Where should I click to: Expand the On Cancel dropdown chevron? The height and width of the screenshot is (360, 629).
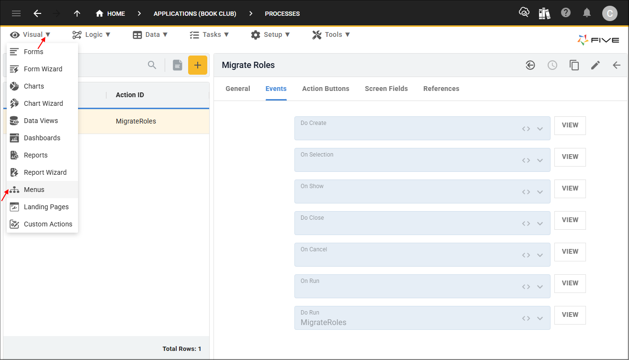click(x=540, y=255)
